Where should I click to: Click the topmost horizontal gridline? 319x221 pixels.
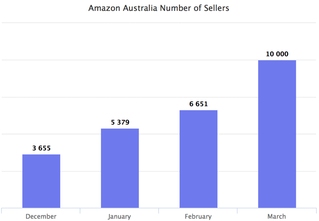click(x=159, y=23)
